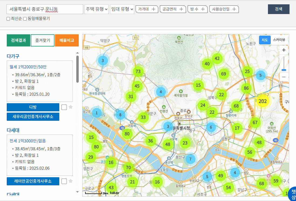Image resolution: width=296 pixels, height=201 pixels.
Task: Check the compare box for 다가구 listing
Action: (x=64, y=107)
